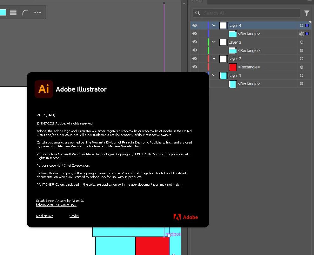The height and width of the screenshot is (255, 314).
Task: Open the Credits link
Action: click(74, 216)
